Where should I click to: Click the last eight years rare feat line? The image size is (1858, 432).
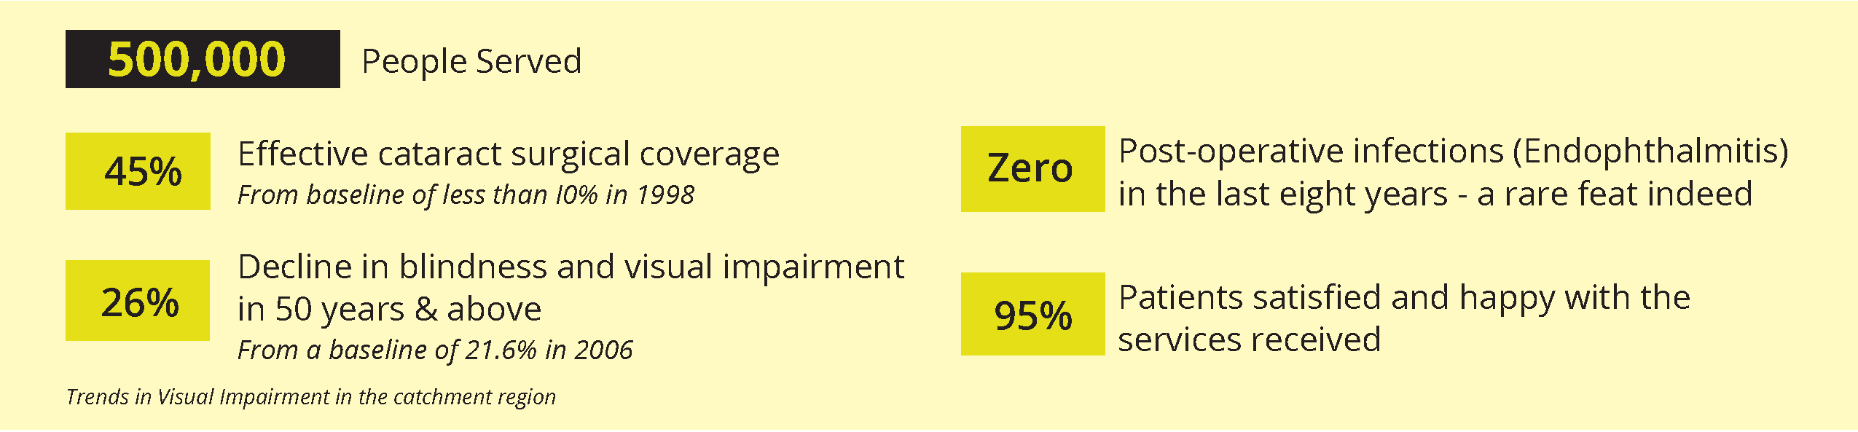tap(1435, 195)
